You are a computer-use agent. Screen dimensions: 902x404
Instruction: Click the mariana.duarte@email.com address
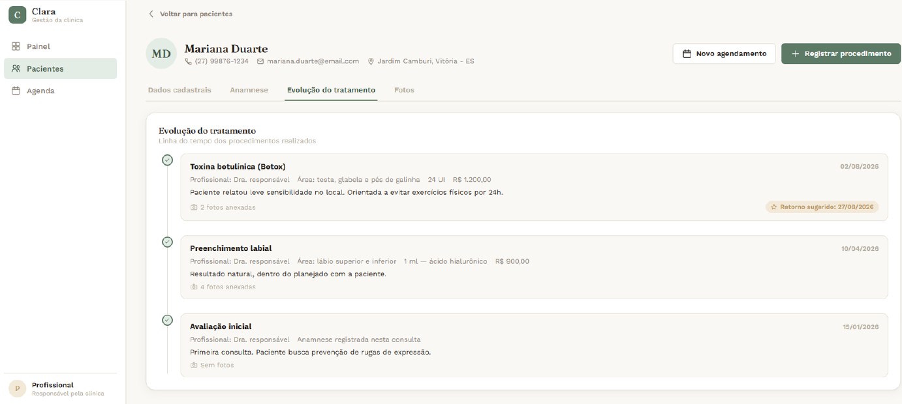pos(313,61)
